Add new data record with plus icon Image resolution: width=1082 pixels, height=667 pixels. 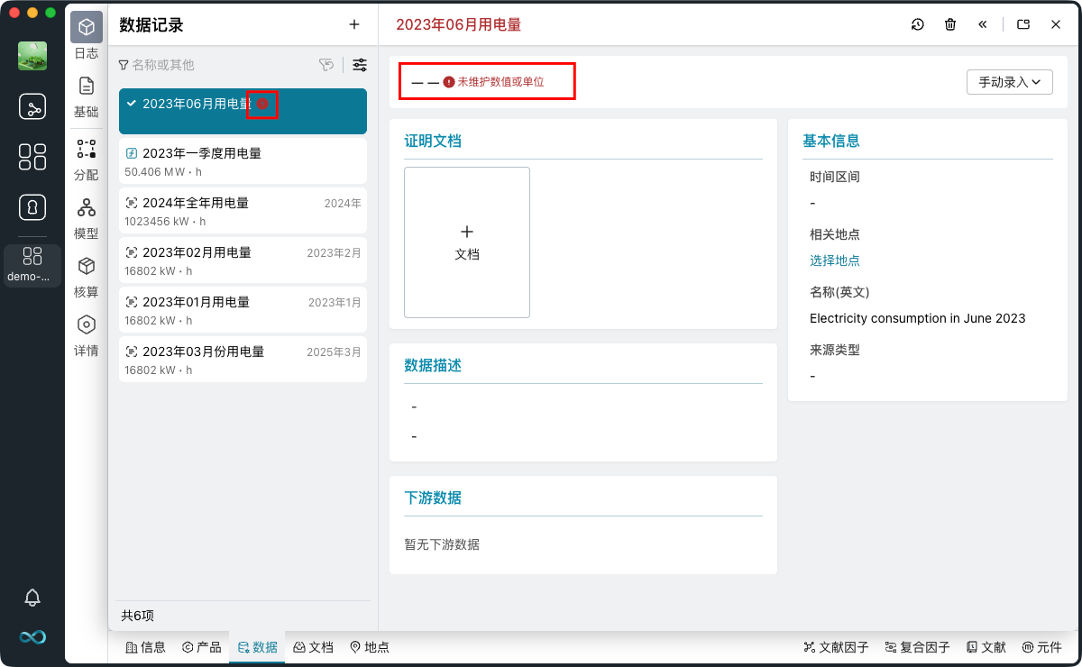(354, 24)
